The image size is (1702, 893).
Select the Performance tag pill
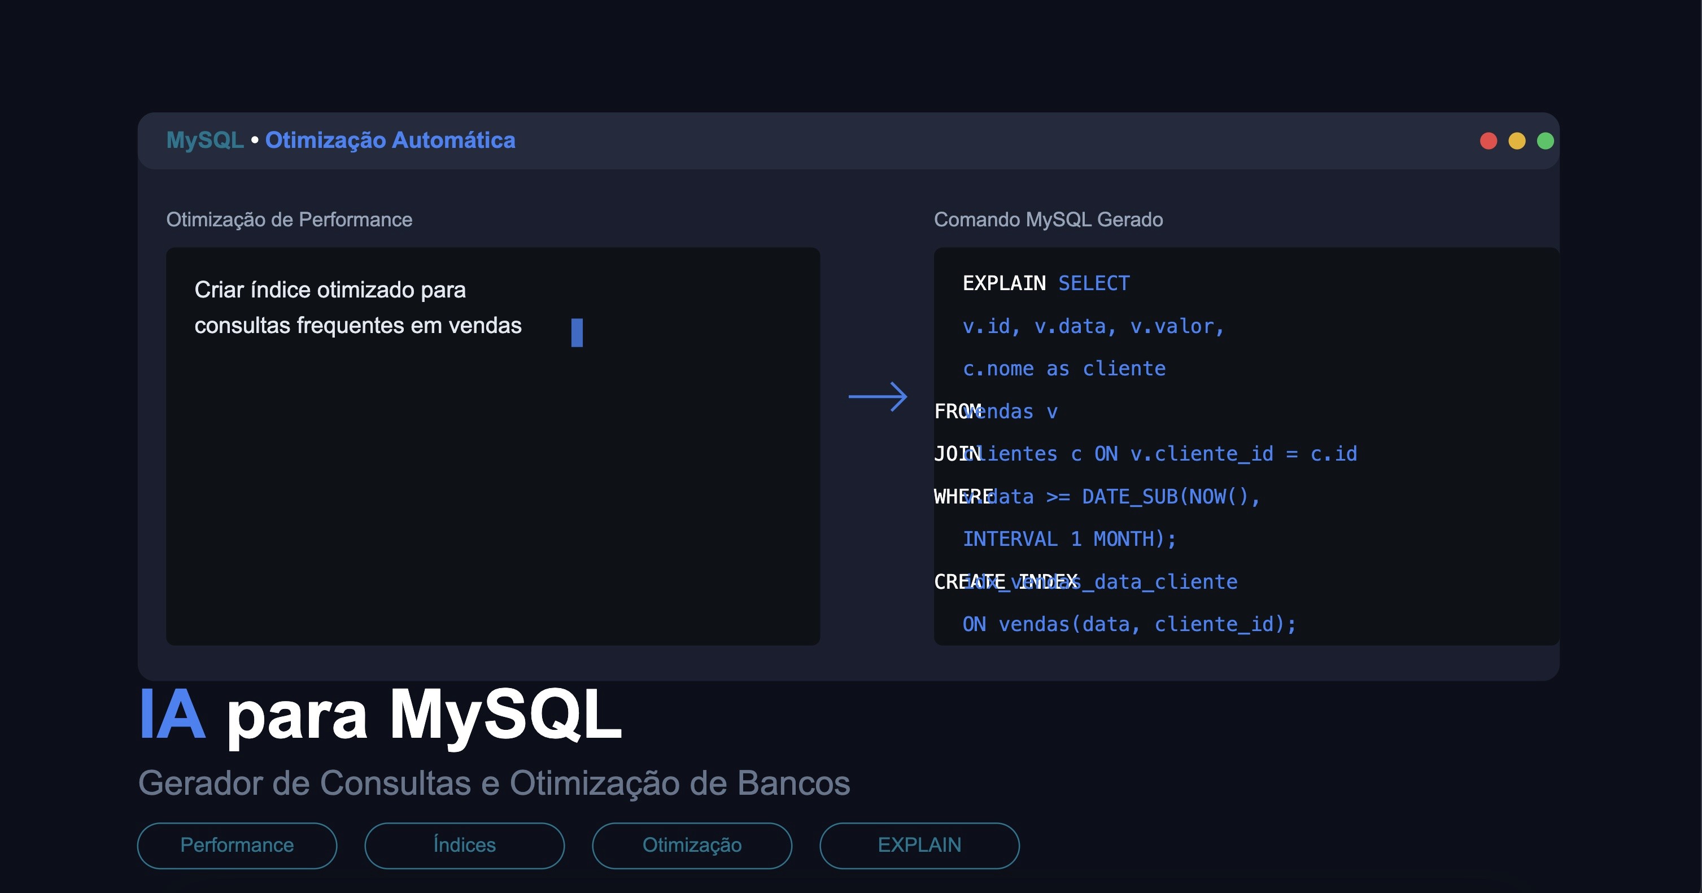click(x=237, y=846)
